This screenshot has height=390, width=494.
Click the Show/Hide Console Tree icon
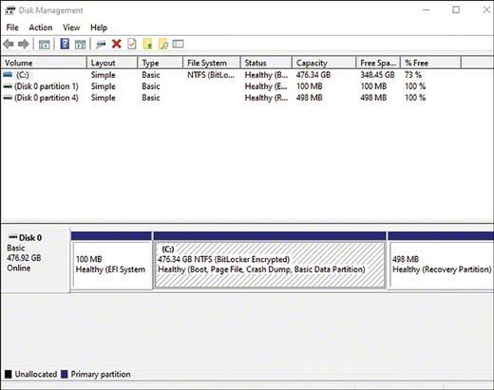(45, 44)
